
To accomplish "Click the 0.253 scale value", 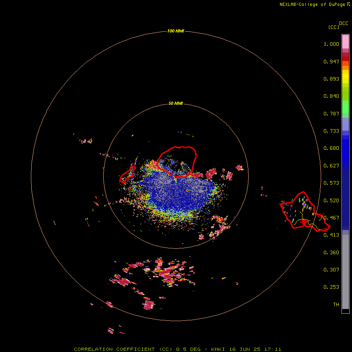I will pyautogui.click(x=331, y=287).
